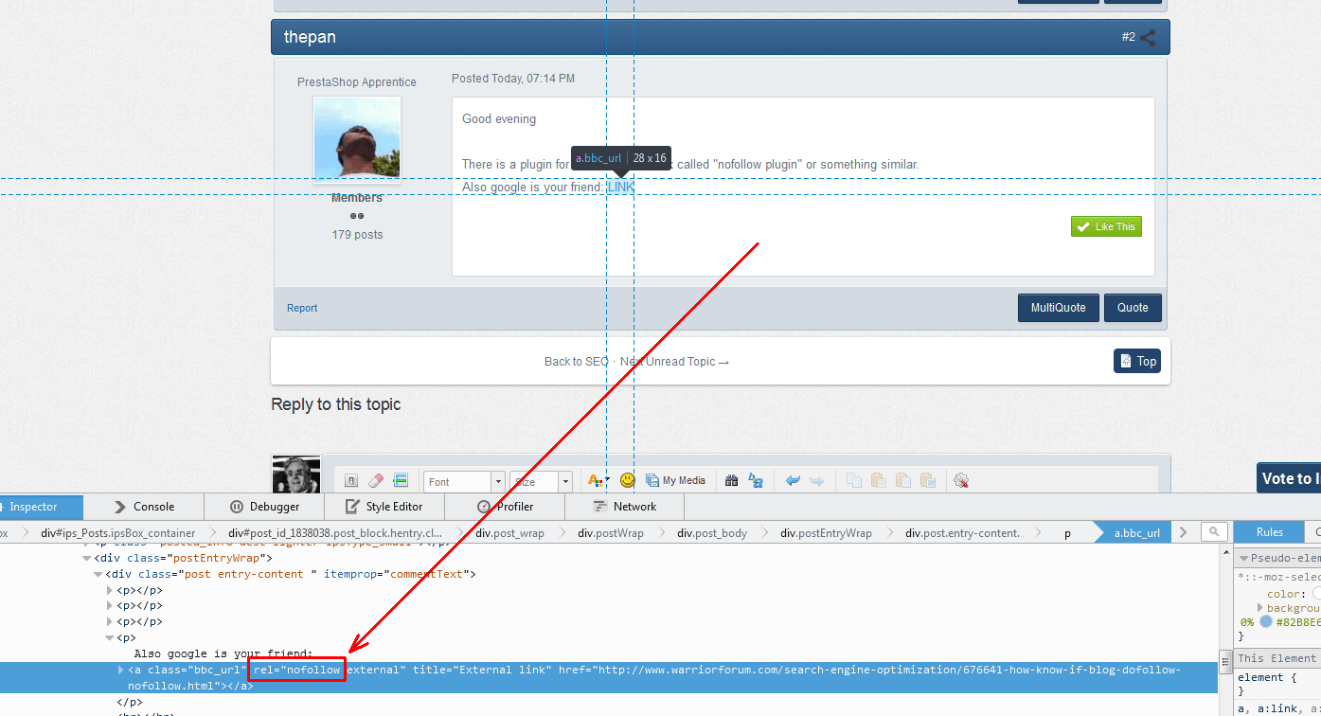Viewport: 1321px width, 716px height.
Task: Open the Style Editor tab
Action: coord(384,507)
